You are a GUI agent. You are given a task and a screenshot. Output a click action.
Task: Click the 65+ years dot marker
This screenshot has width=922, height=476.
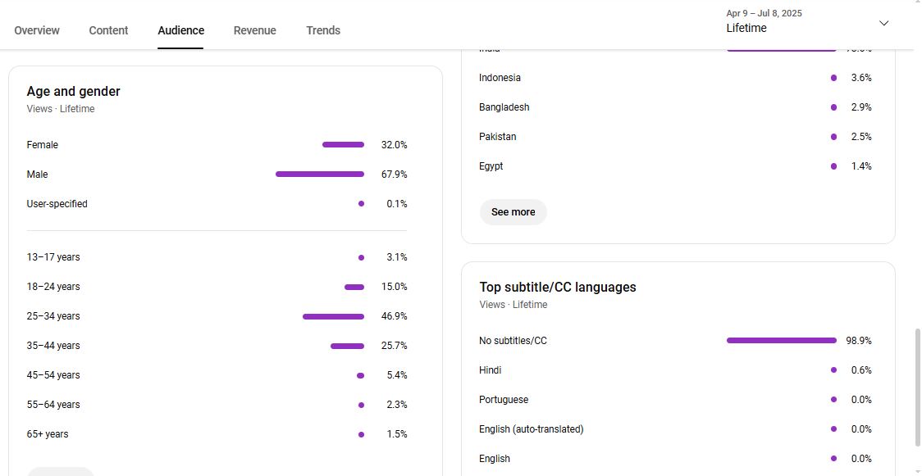[x=361, y=434]
